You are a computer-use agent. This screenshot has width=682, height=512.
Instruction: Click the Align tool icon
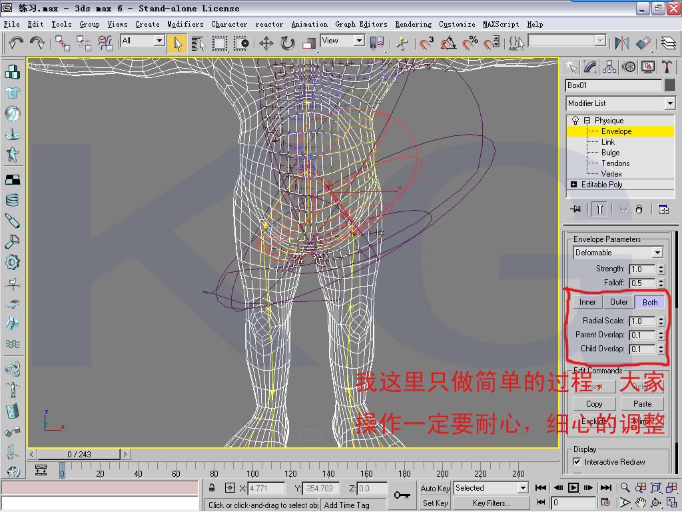click(x=643, y=43)
